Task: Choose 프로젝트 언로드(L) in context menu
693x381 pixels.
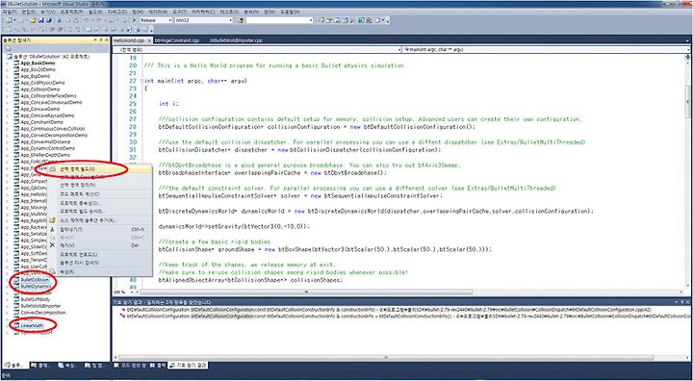Action: (x=78, y=255)
